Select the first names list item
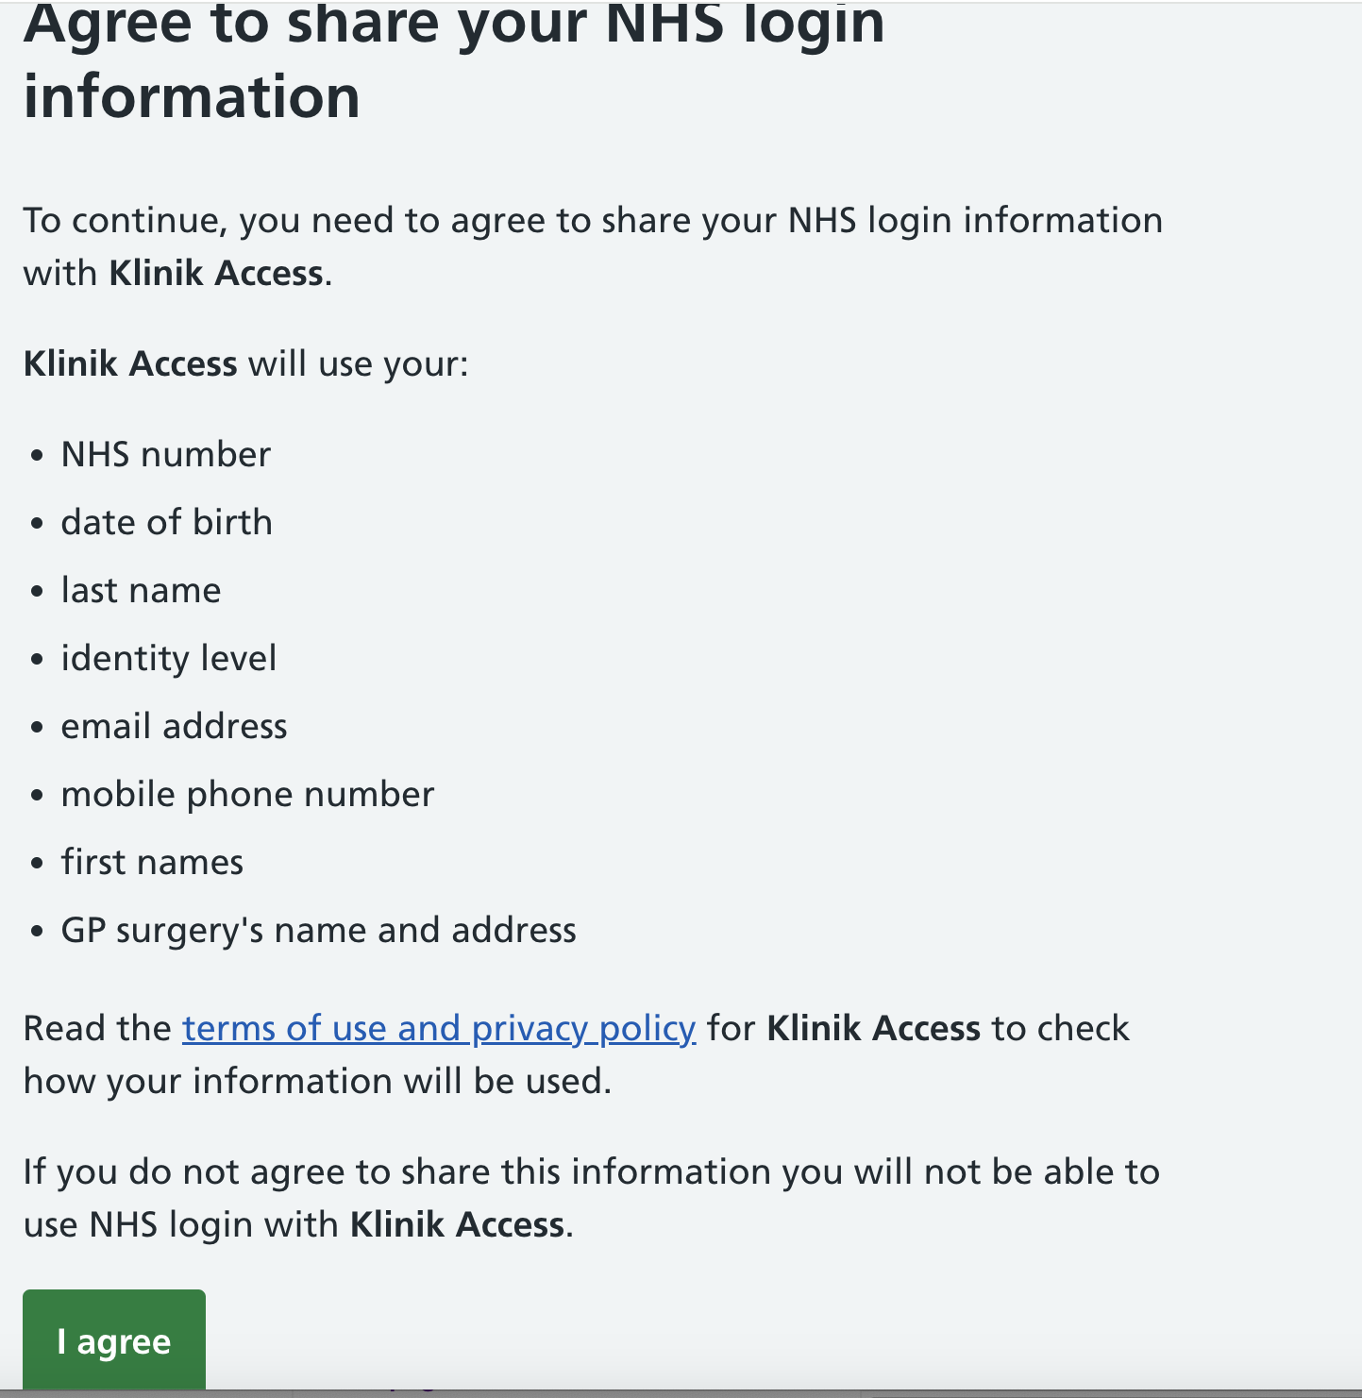Viewport: 1362px width, 1398px height. pyautogui.click(x=153, y=863)
